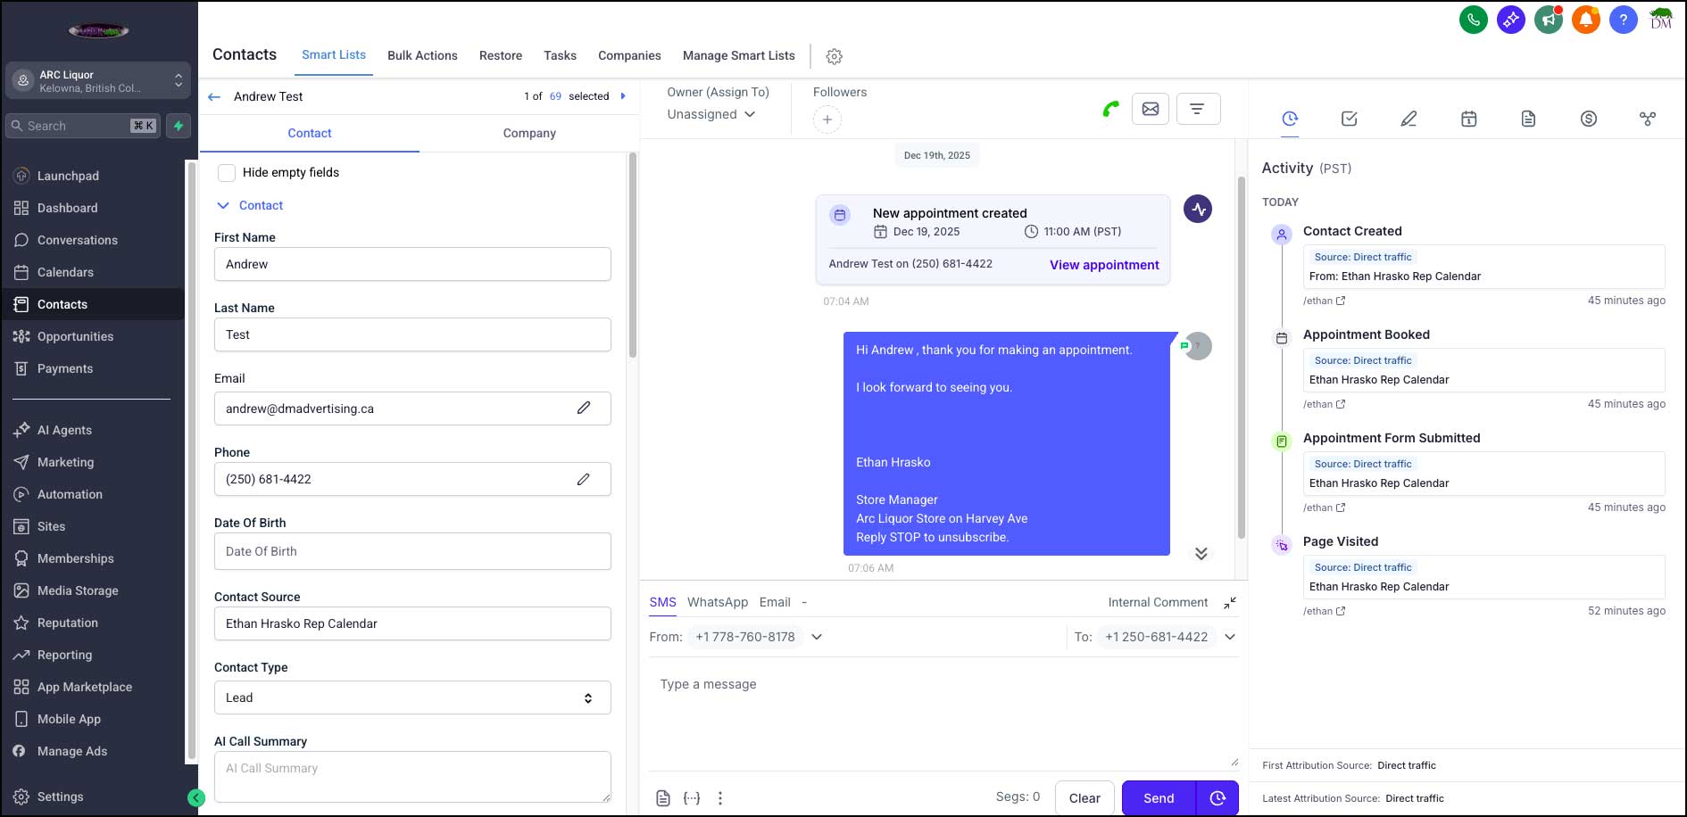Collapse the sidebar with green arrow toggle
This screenshot has height=817, width=1687.
196,798
